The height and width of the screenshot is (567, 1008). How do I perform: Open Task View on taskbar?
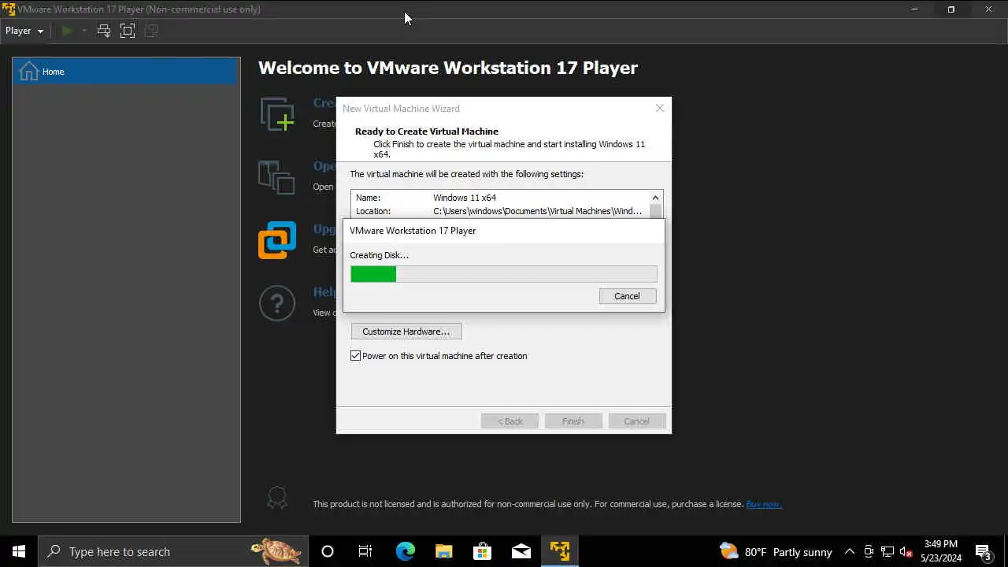(x=365, y=551)
